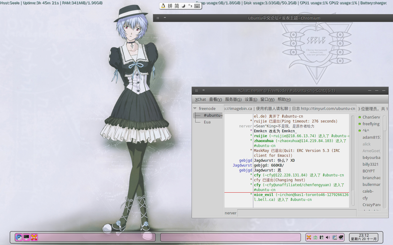Screen dimensions: 393x245
Task: Open the 服务器(S) menu
Action: 233,99
